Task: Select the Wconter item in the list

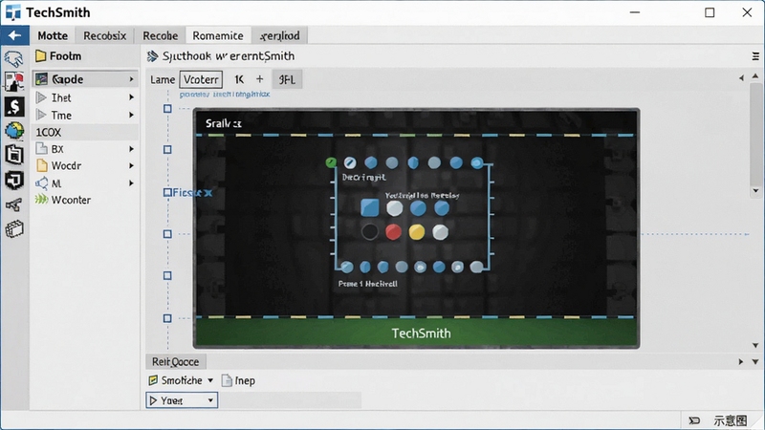Action: [85, 200]
